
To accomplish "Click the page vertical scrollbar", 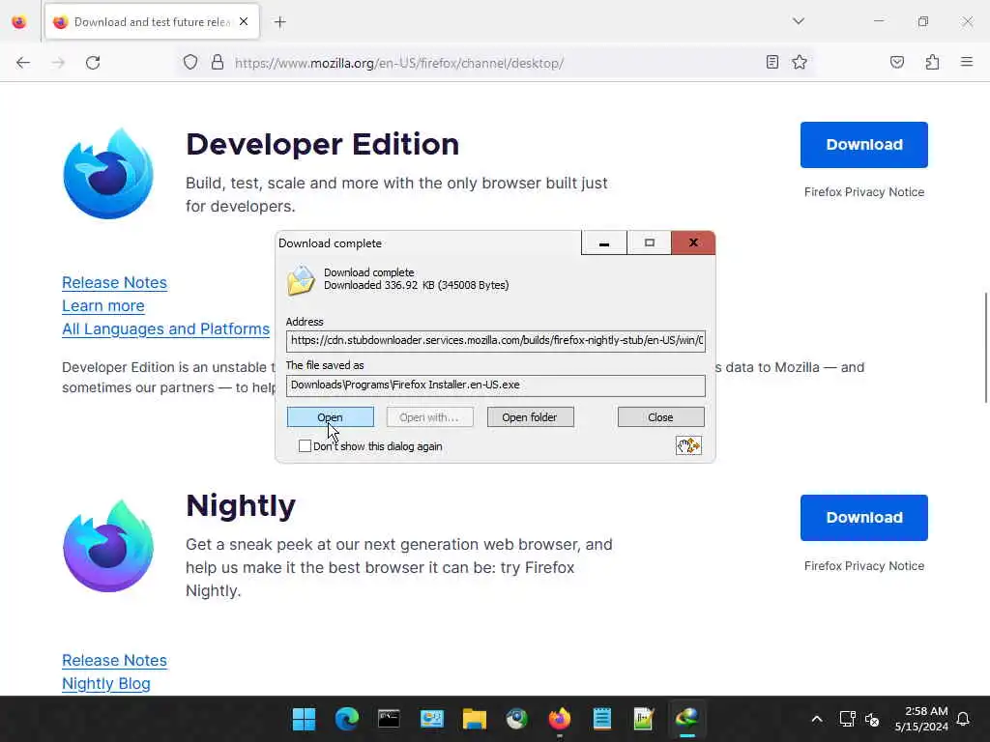I will pos(985,347).
